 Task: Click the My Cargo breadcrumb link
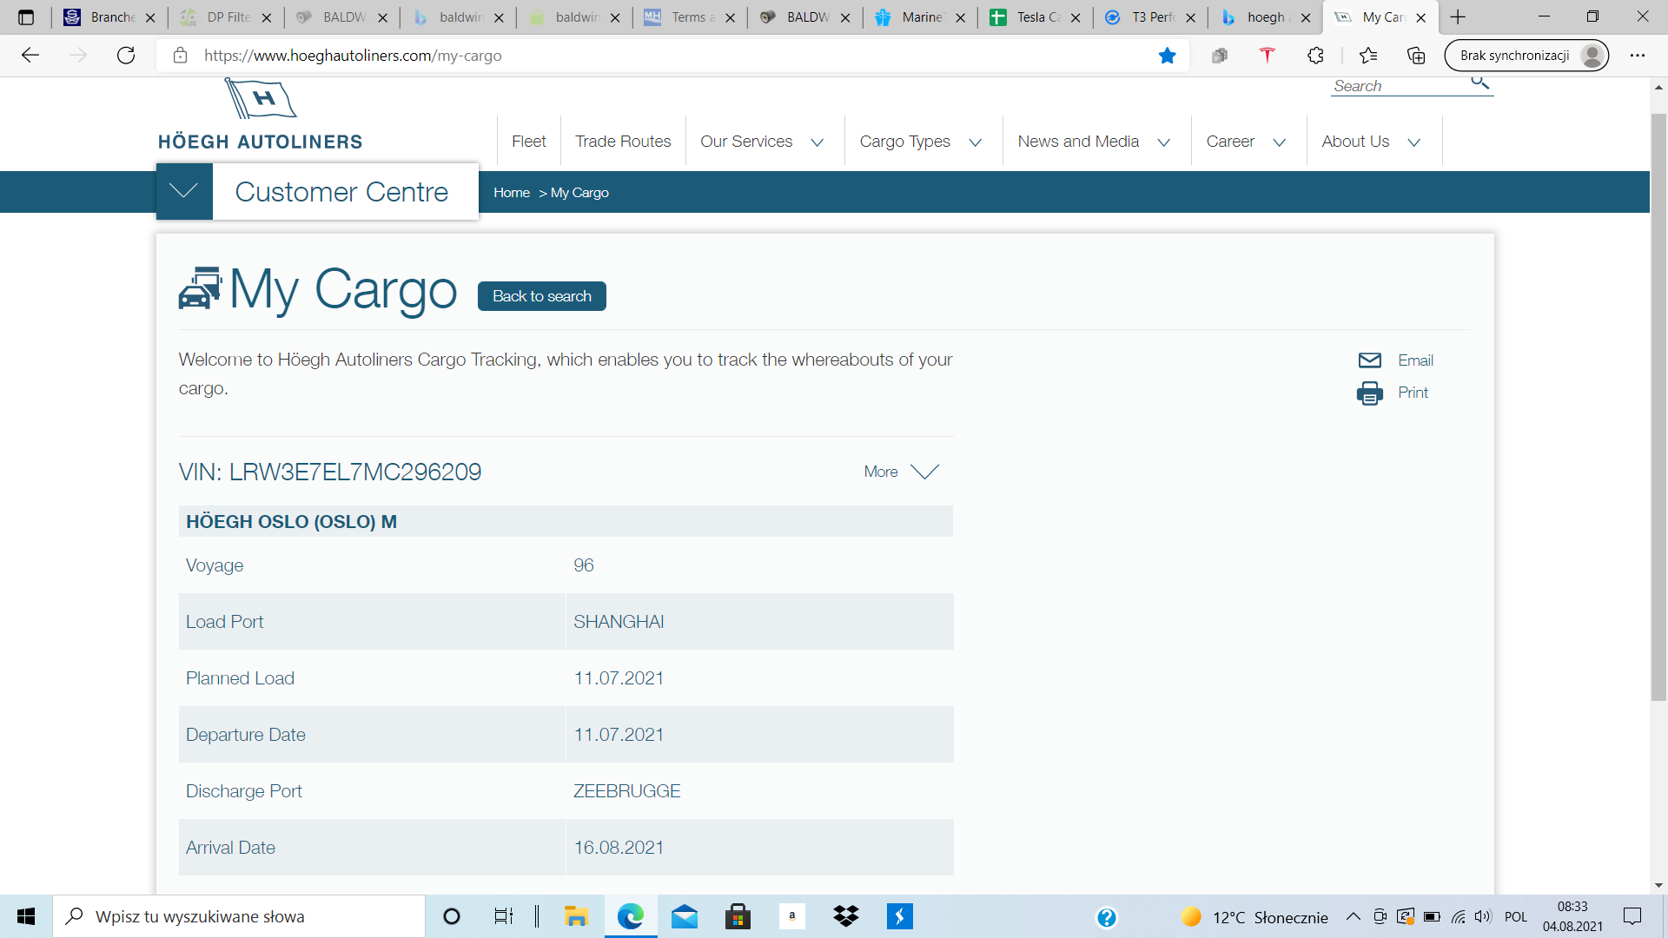(x=579, y=193)
